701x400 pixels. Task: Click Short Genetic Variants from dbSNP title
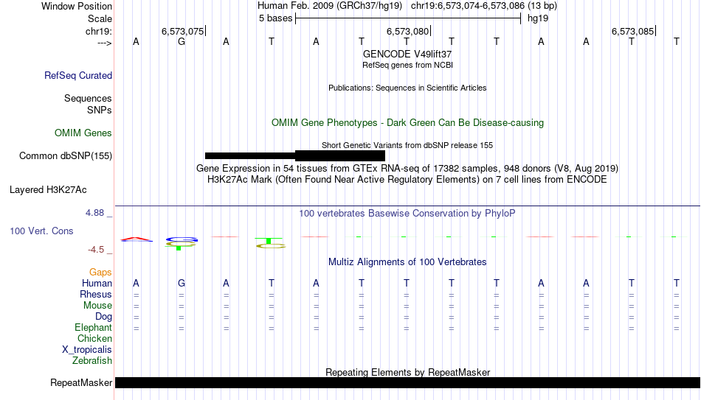point(407,146)
